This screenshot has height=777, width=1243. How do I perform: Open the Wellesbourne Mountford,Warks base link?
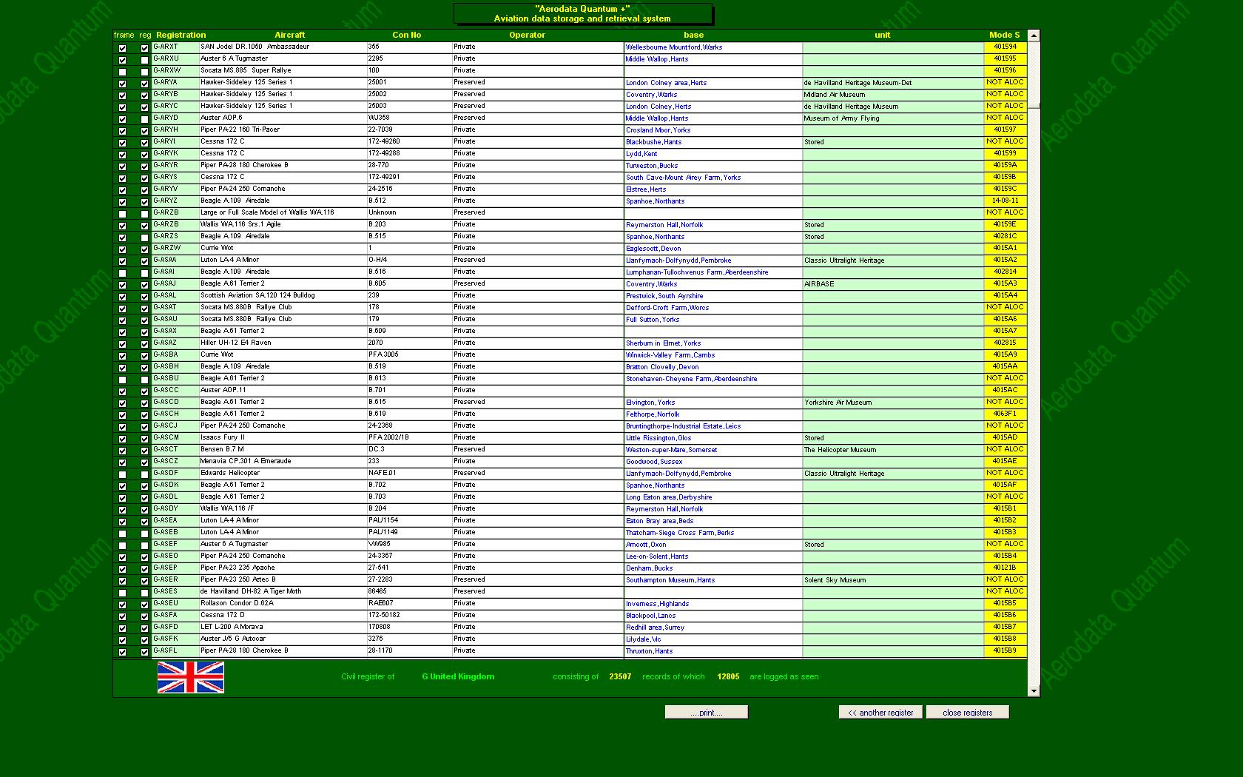point(674,47)
